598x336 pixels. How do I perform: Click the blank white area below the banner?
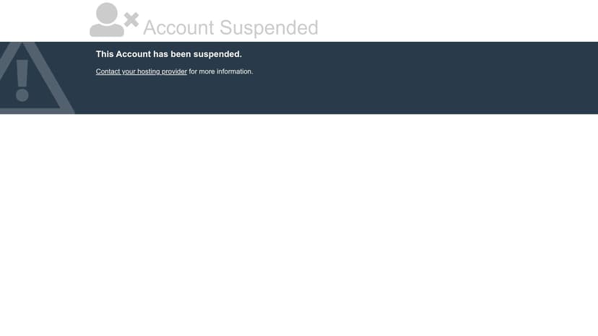tap(299, 225)
